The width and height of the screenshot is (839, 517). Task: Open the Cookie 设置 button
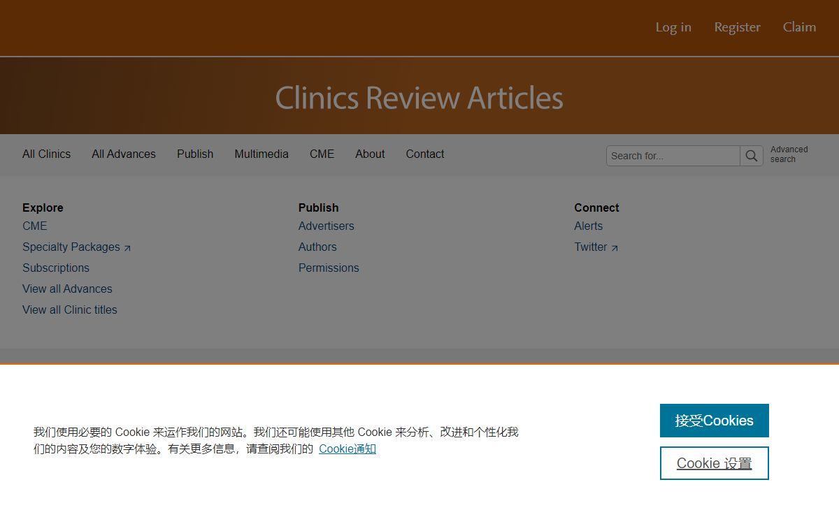coord(715,463)
